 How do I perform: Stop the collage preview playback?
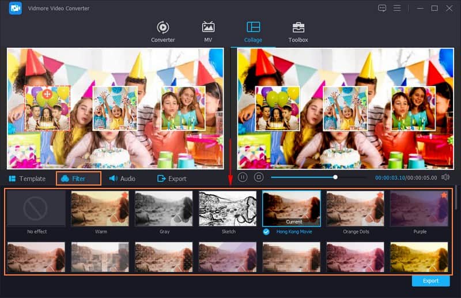tap(259, 178)
